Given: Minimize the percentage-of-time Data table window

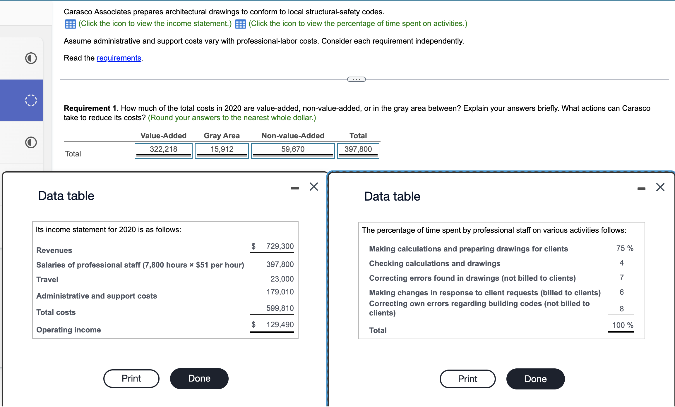Looking at the screenshot, I should (x=641, y=188).
